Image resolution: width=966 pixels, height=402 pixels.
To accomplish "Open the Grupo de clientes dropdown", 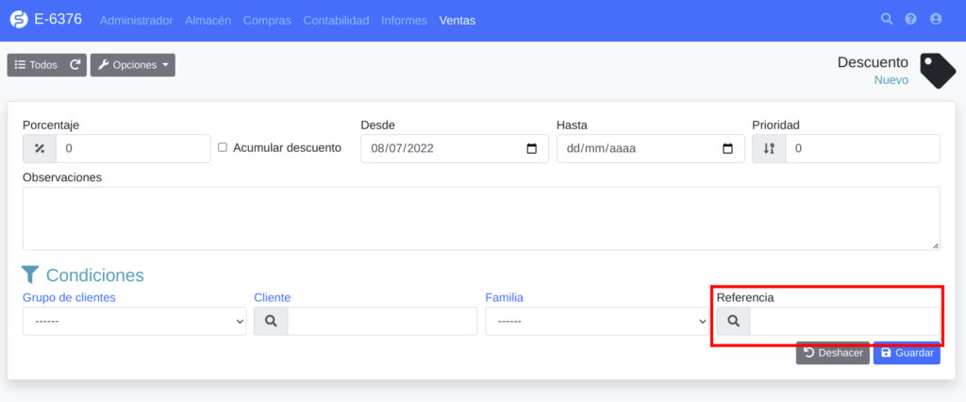I will coord(134,322).
